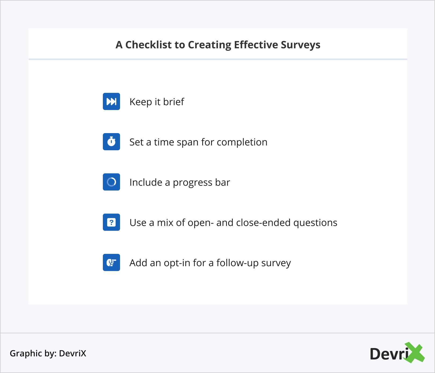Click the heading "A Checklist to Creating Effective Surveys"
The width and height of the screenshot is (435, 373).
pos(218,45)
